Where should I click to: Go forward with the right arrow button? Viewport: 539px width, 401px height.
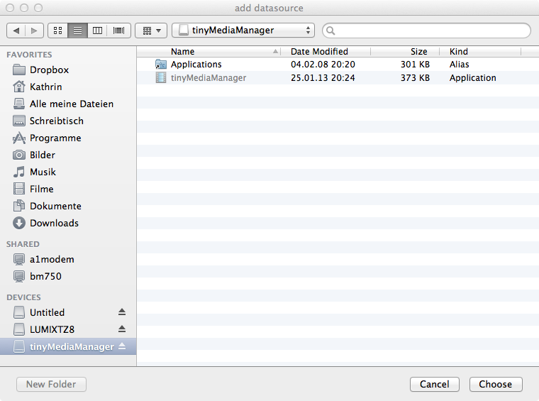(x=34, y=31)
